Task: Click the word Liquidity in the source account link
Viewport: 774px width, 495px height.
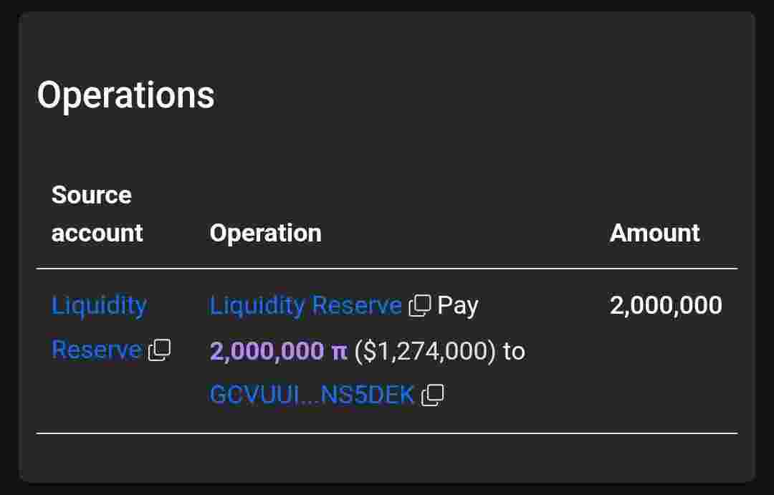Action: 99,305
